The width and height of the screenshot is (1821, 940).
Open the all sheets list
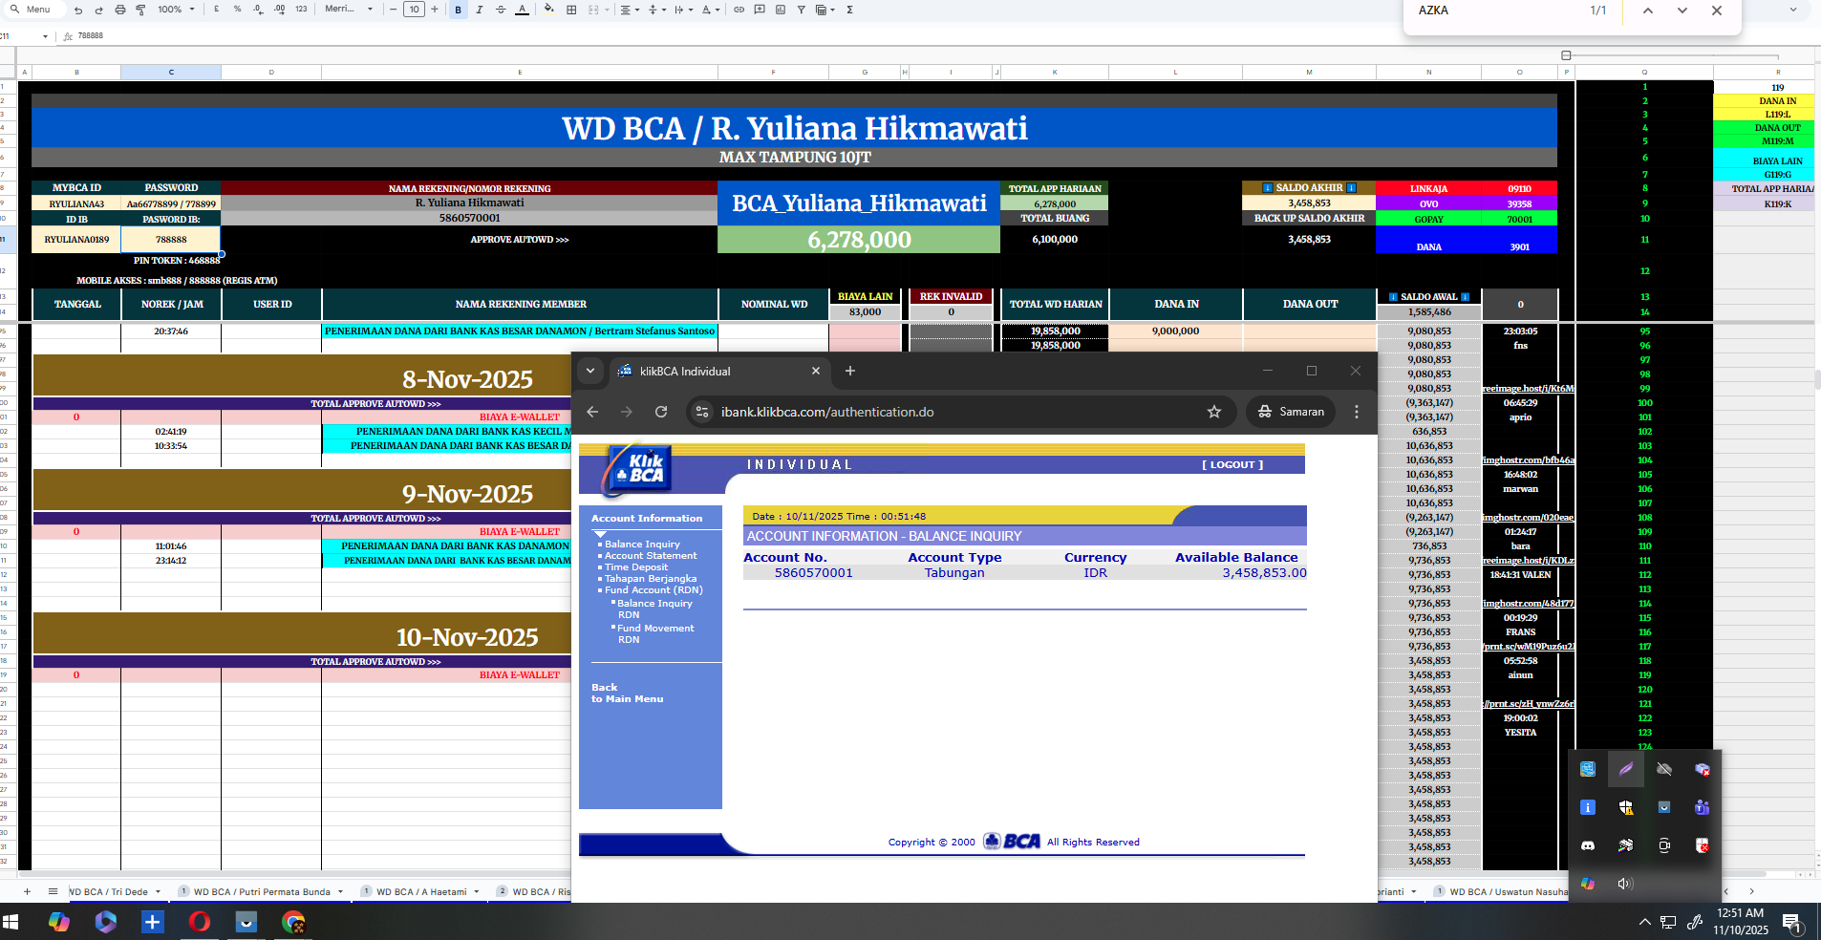pyautogui.click(x=53, y=892)
